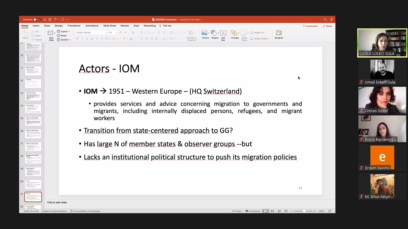Insert a Text Box
408x229 pixels.
point(223,34)
